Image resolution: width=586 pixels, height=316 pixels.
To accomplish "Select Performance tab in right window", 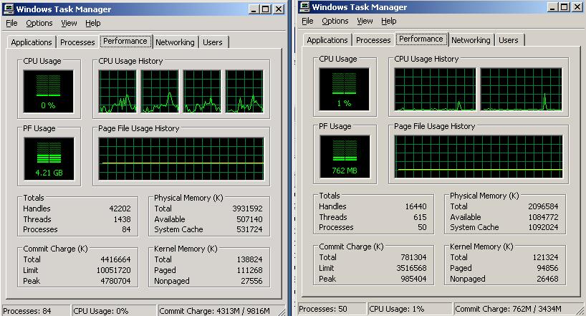I will pos(421,39).
